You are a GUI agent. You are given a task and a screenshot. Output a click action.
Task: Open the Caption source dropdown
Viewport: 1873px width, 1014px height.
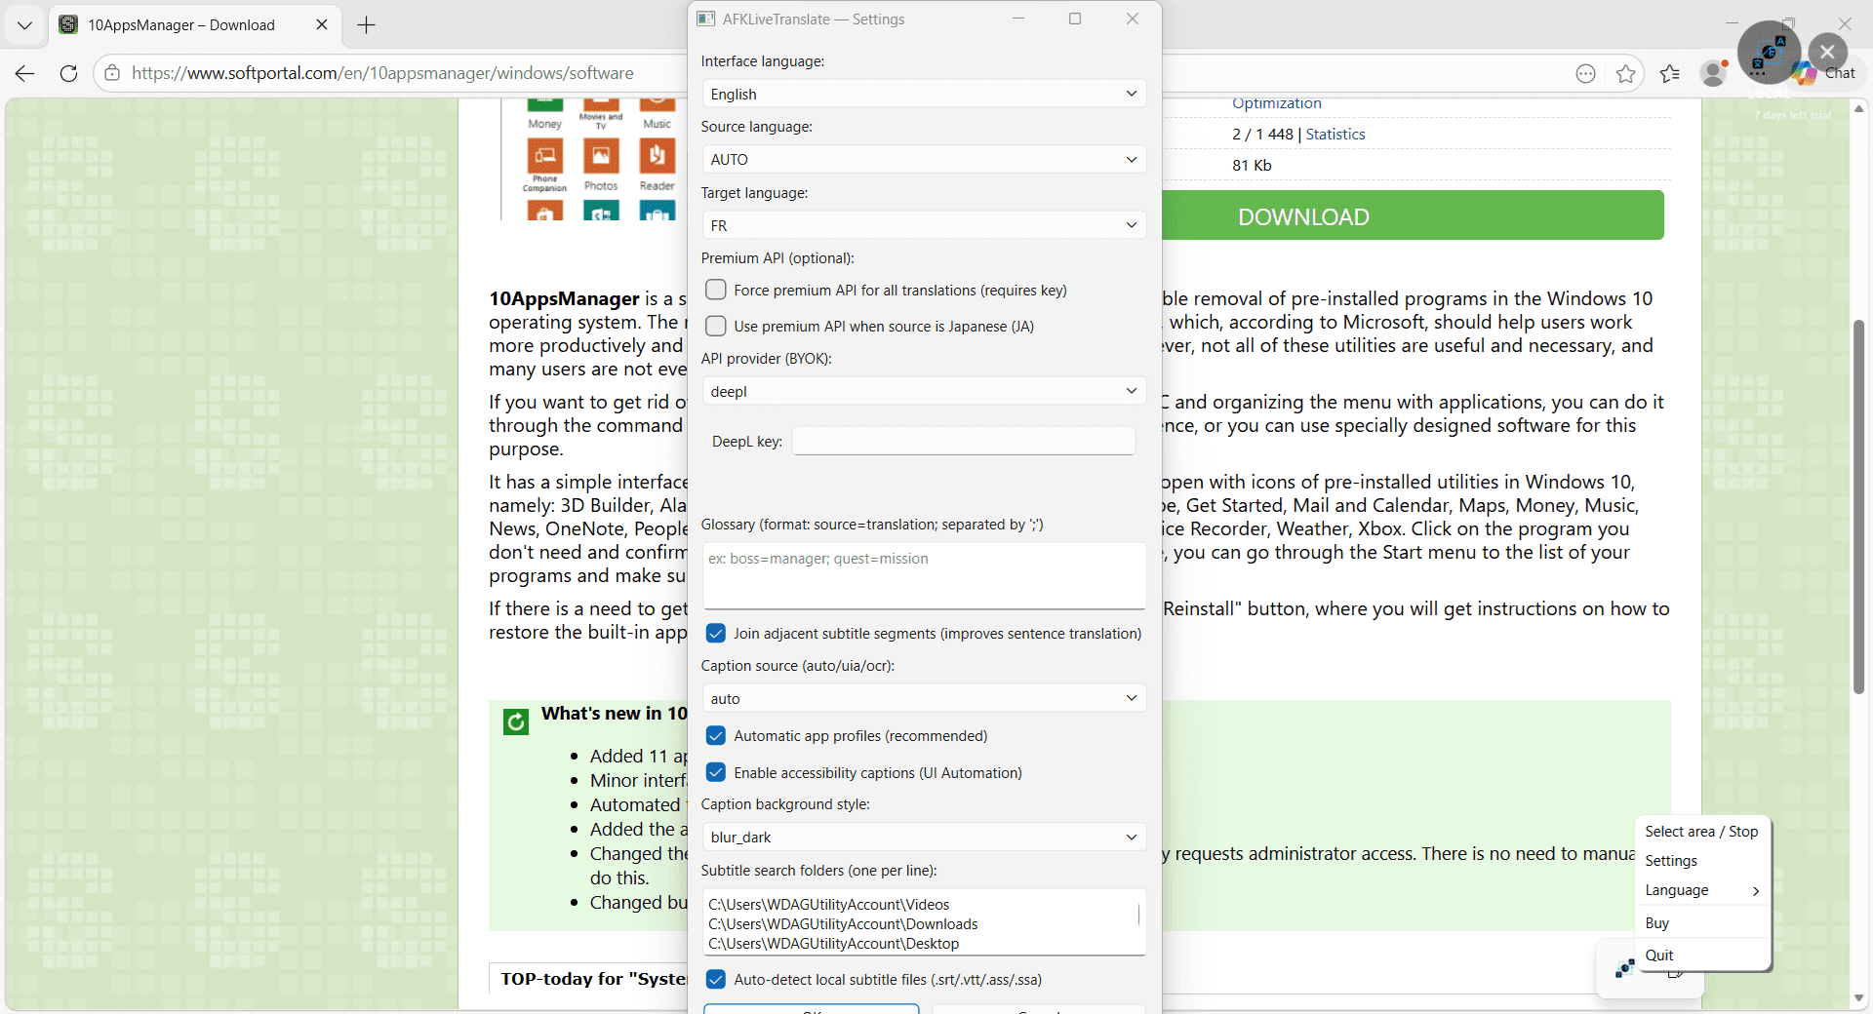[924, 698]
